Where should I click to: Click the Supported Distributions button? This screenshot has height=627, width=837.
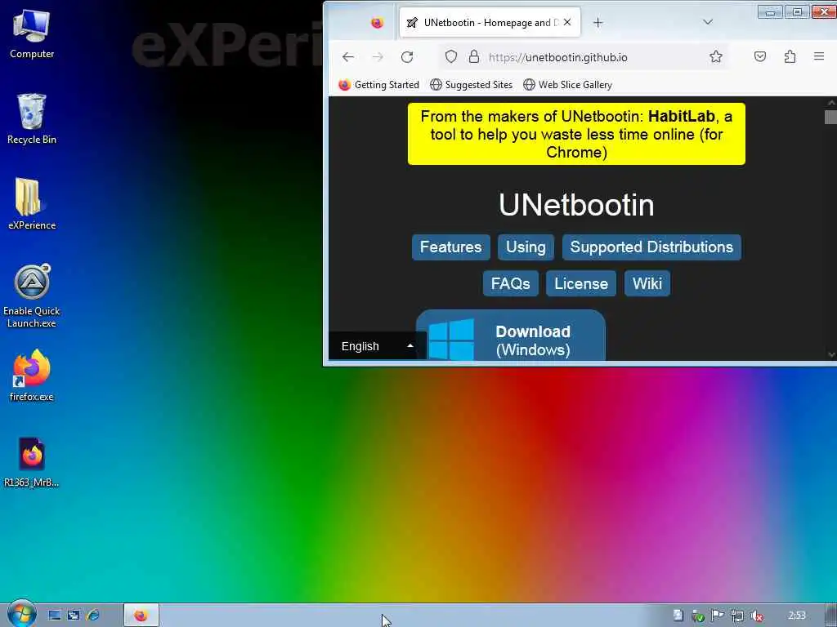(651, 247)
